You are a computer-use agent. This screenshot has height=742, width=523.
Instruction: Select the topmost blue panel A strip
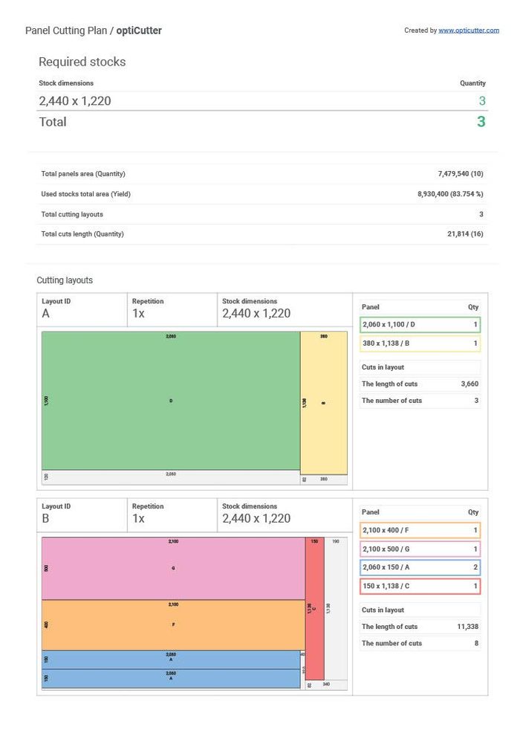171,659
